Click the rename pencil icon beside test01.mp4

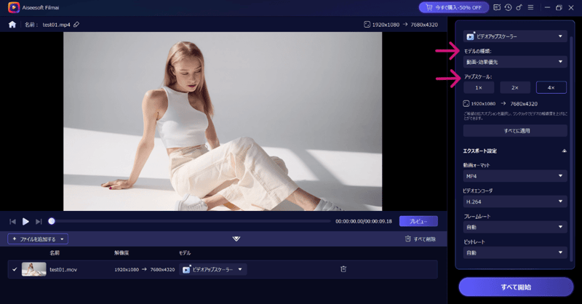click(76, 24)
